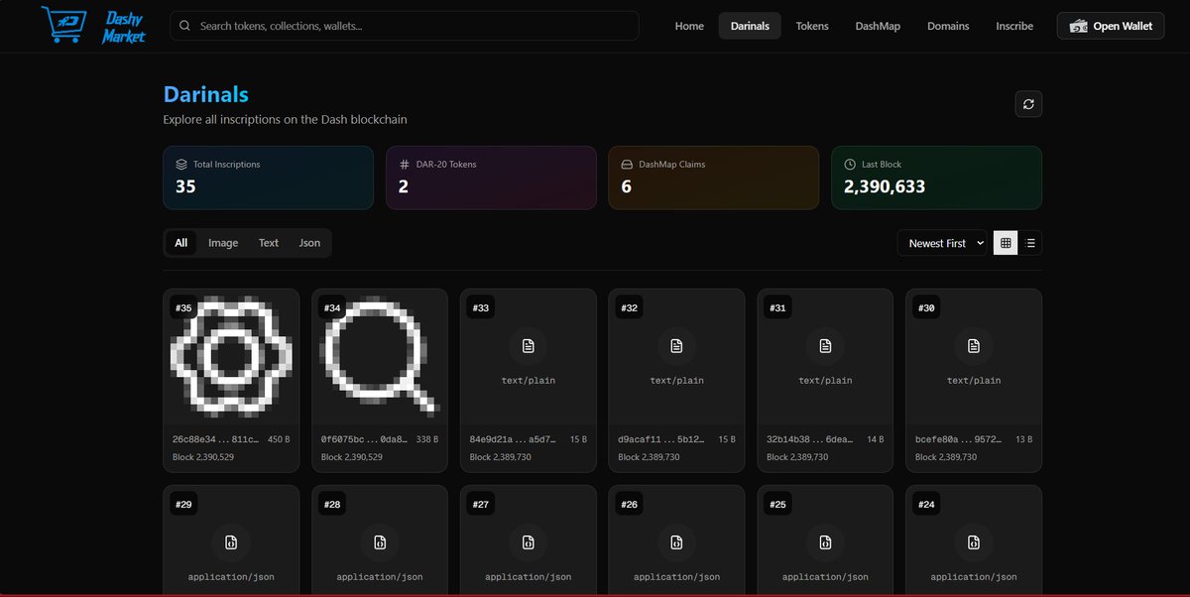Viewport: 1190px width, 597px height.
Task: Go to the Inscribe page
Action: pos(1014,26)
